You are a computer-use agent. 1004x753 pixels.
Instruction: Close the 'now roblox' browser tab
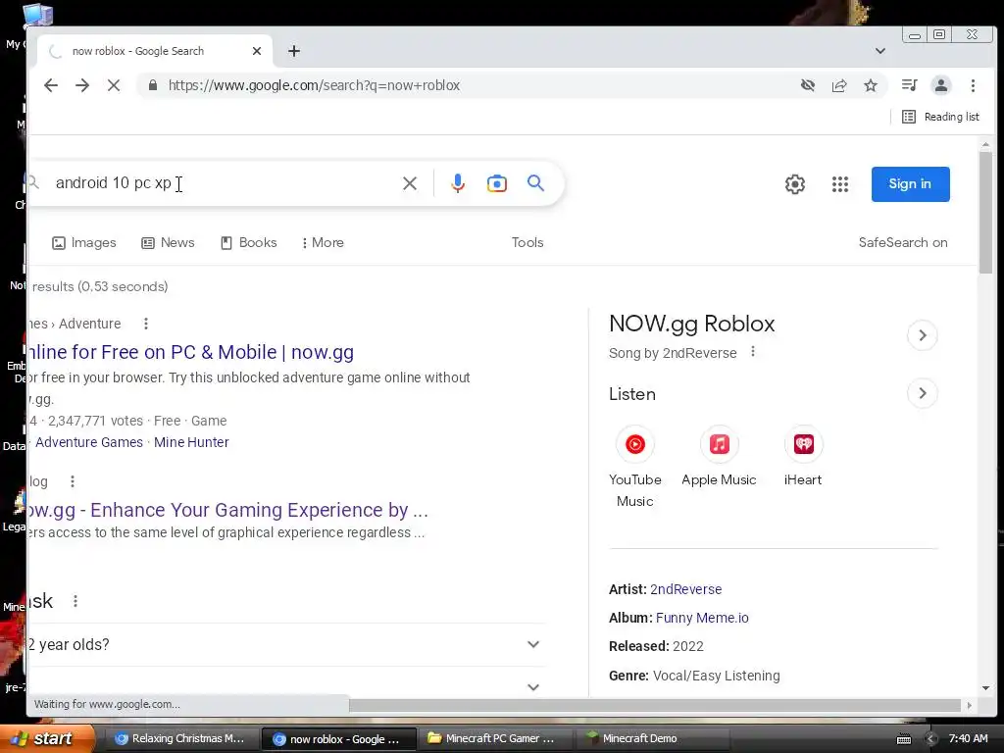[257, 51]
